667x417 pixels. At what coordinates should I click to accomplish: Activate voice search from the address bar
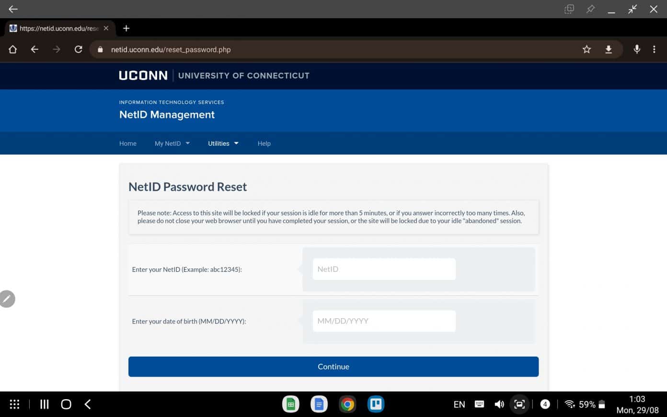point(637,49)
